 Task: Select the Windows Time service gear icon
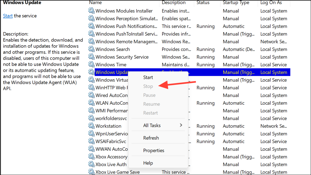click(x=91, y=65)
